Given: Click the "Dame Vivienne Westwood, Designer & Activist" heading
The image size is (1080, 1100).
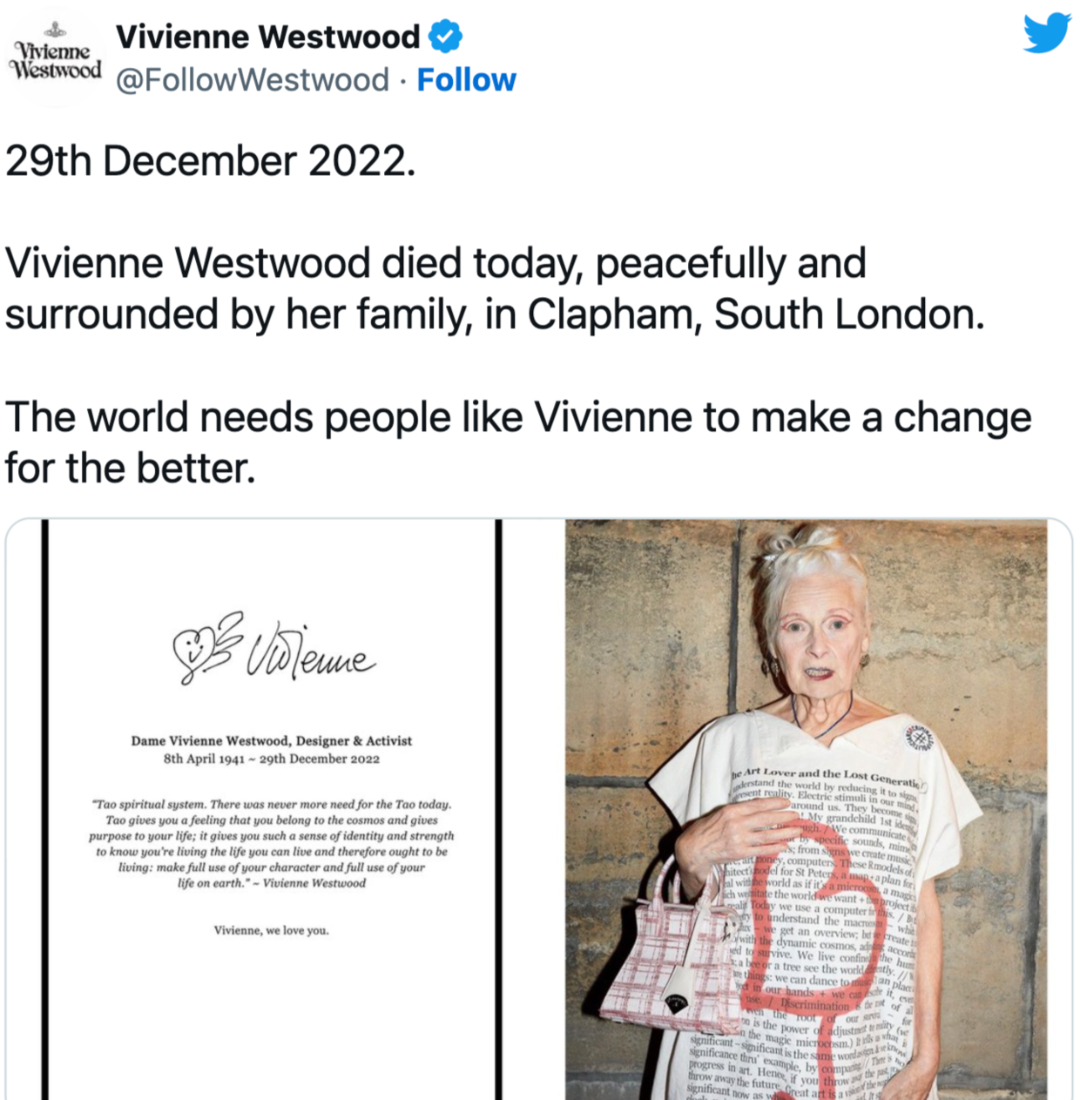Looking at the screenshot, I should tap(271, 740).
